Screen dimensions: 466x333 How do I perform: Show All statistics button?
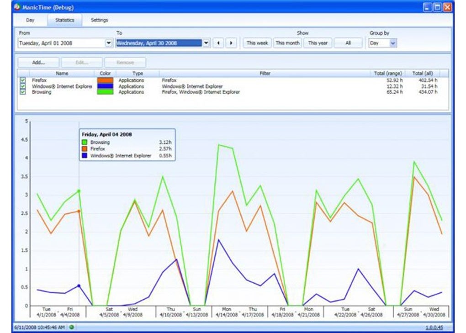tap(348, 43)
